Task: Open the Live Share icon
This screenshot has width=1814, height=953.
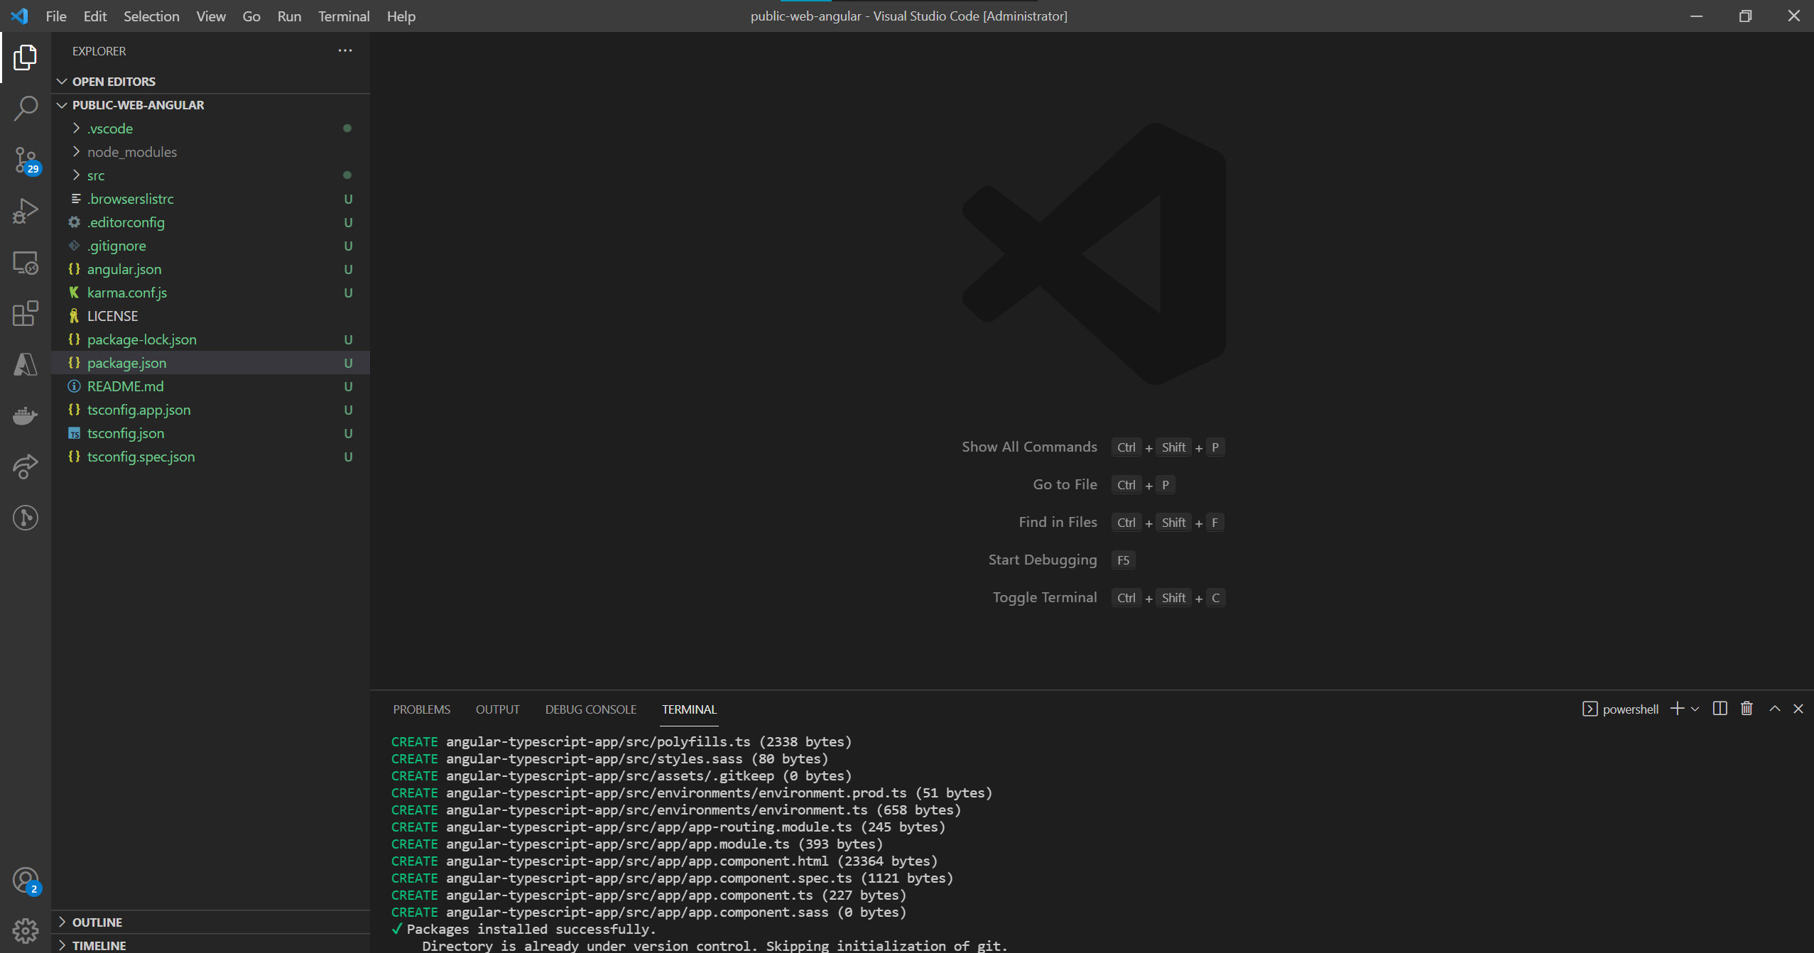Action: coord(26,467)
